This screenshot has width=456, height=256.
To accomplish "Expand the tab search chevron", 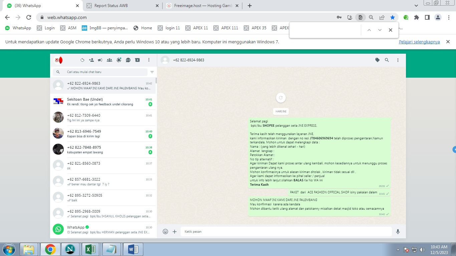I will (416, 6).
